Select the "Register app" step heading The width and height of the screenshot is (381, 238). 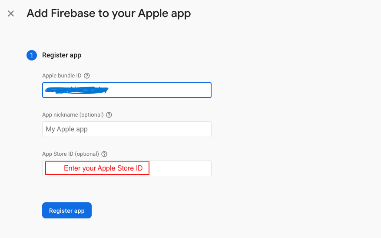[62, 55]
